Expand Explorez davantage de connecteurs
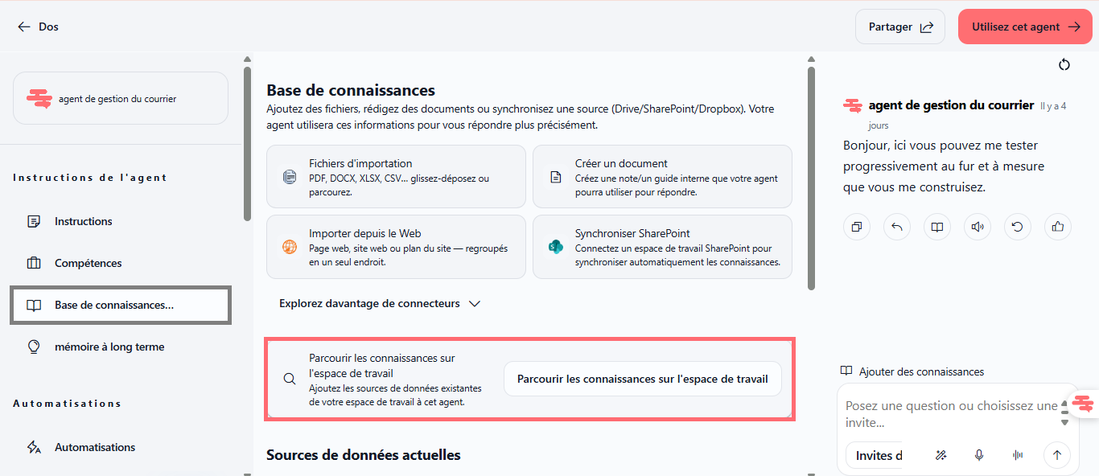The image size is (1099, 476). 380,304
